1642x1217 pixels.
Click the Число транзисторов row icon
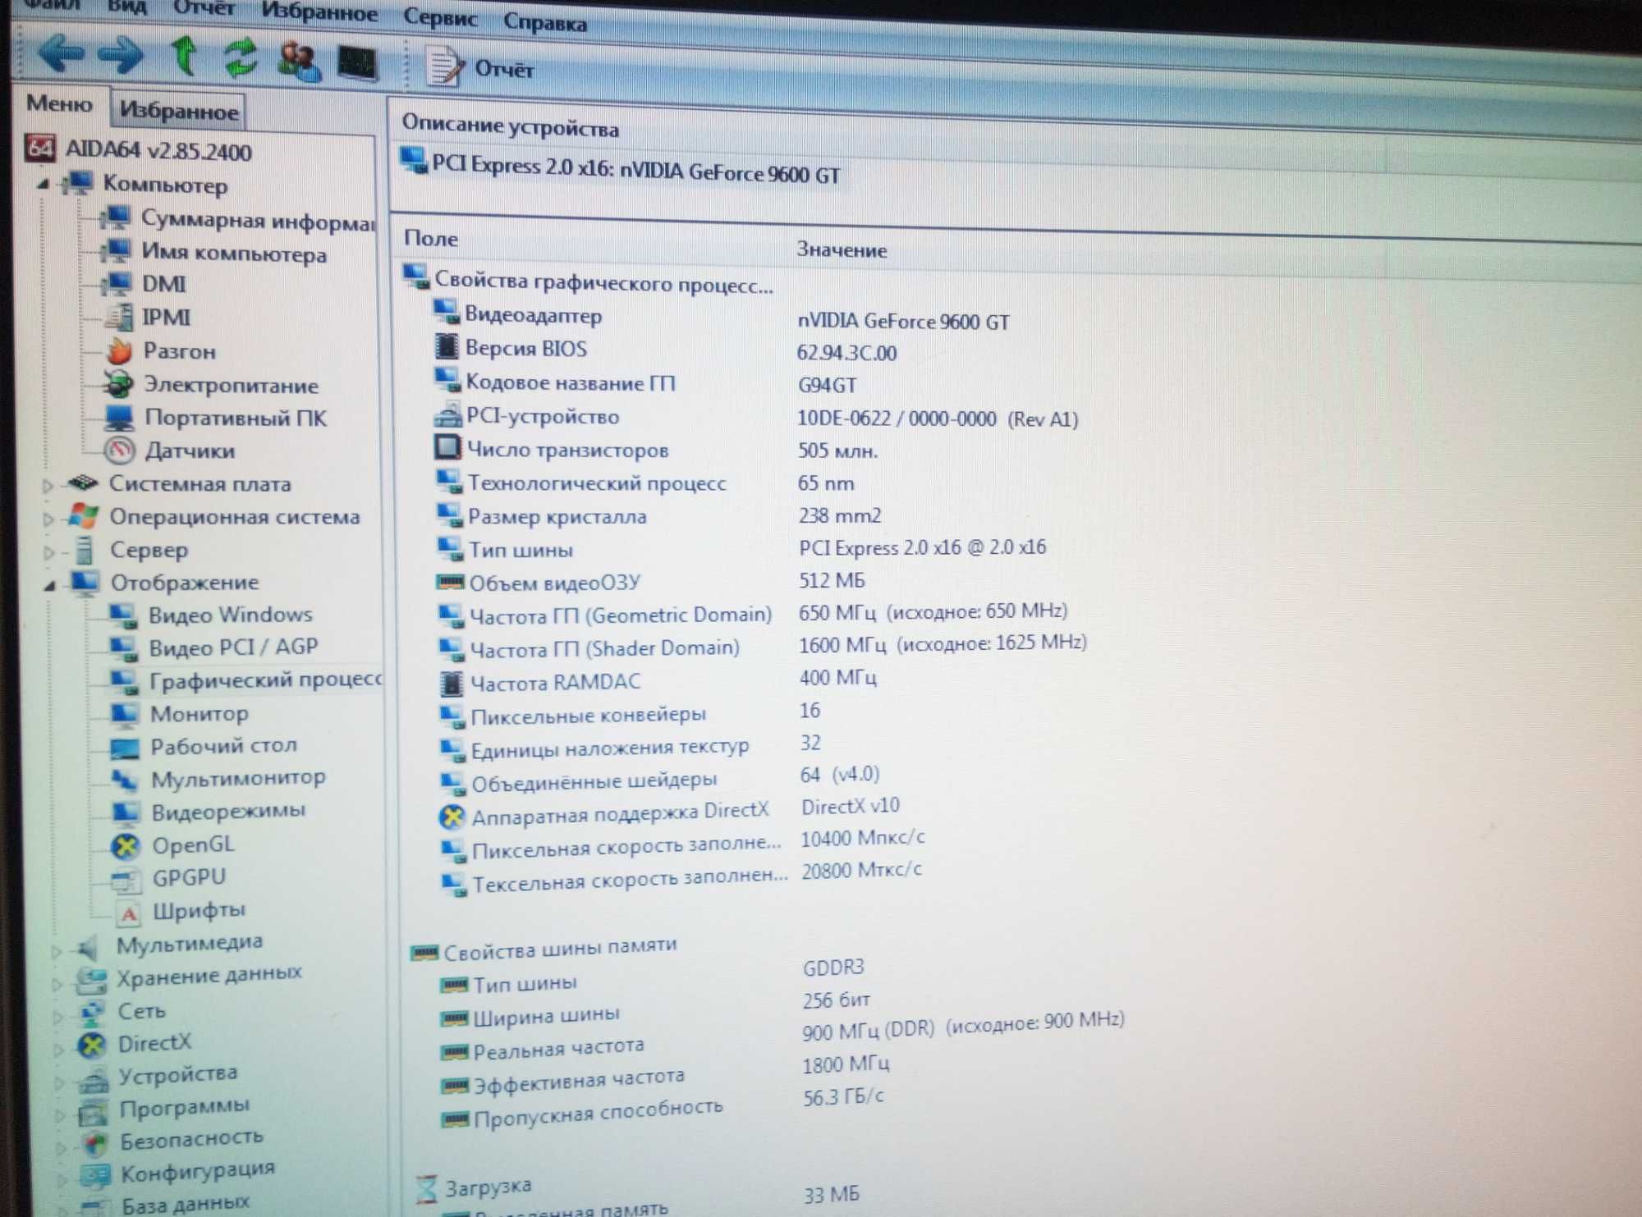coord(447,447)
